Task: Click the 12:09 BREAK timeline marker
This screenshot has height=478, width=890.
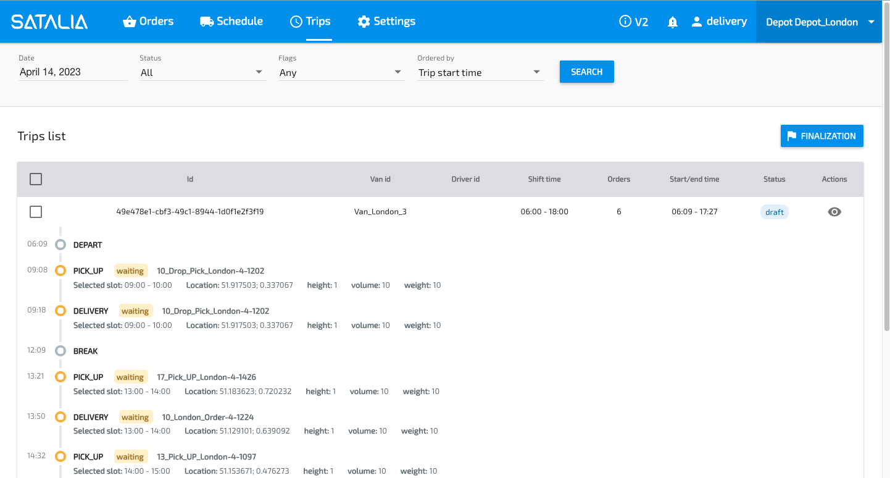Action: tap(60, 351)
